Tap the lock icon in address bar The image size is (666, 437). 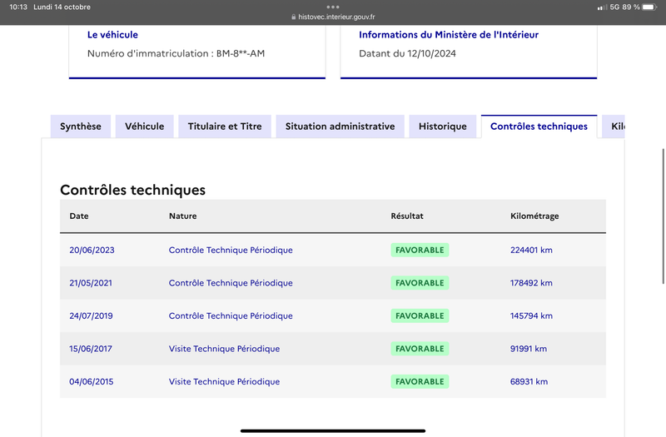[x=294, y=17]
